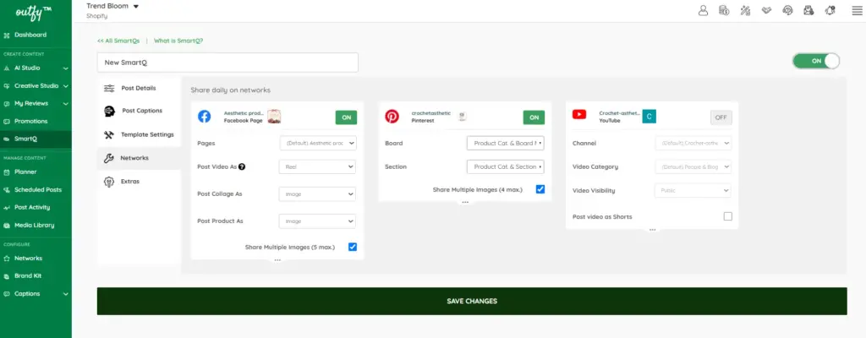Toggle the Pinterest ON button
This screenshot has width=866, height=338.
coord(534,117)
